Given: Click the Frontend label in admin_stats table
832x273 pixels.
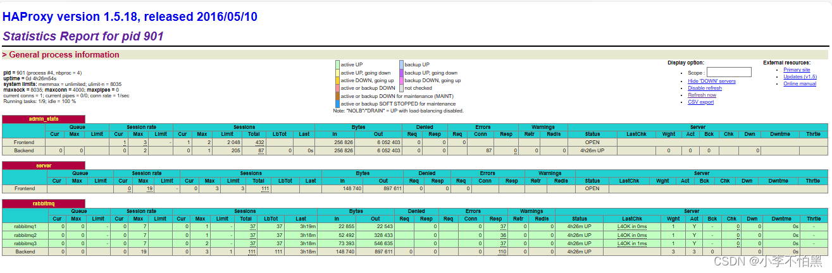Looking at the screenshot, I should click(25, 142).
